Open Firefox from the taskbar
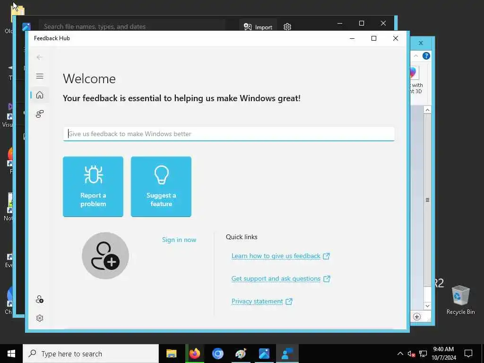Image resolution: width=484 pixels, height=363 pixels. pos(195,354)
